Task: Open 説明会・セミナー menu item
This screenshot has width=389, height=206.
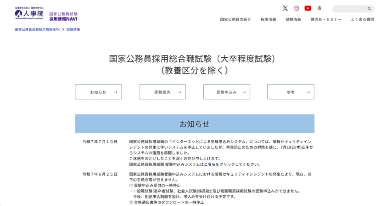Action: coord(326,19)
